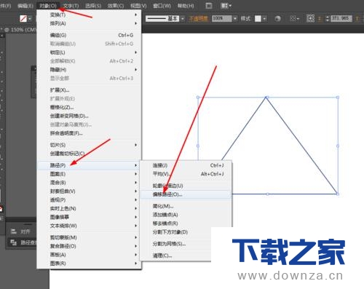Image resolution: width=364 pixels, height=289 pixels.
Task: Expand the 隐藏(H) submenu
Action: click(x=89, y=70)
